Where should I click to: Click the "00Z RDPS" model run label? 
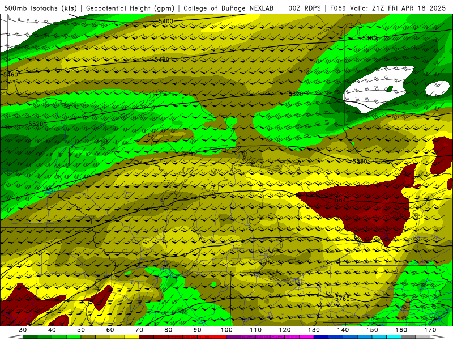click(305, 8)
